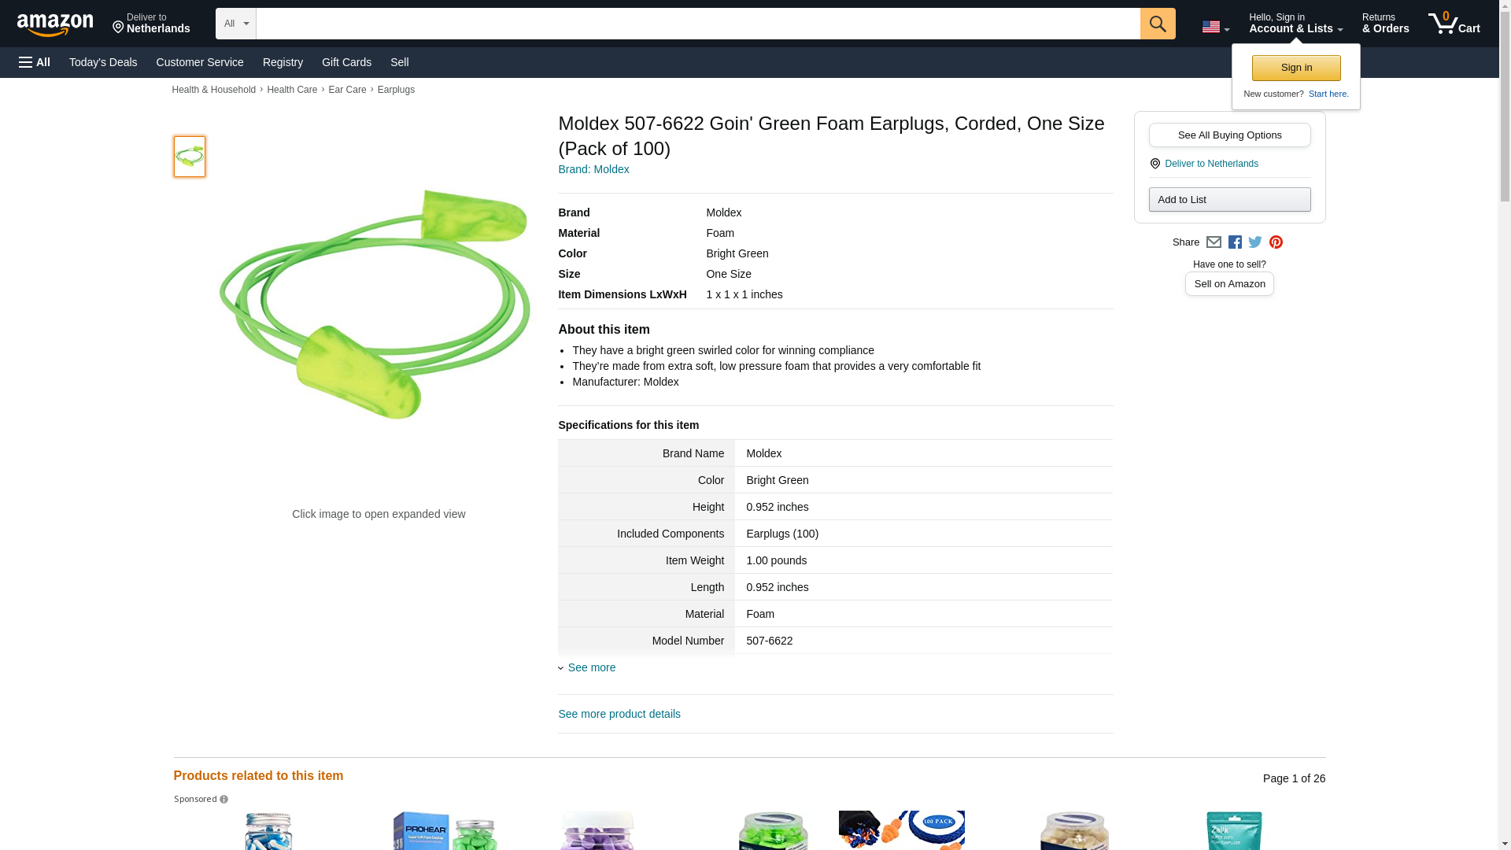Select the earplug product thumbnail

(x=190, y=156)
